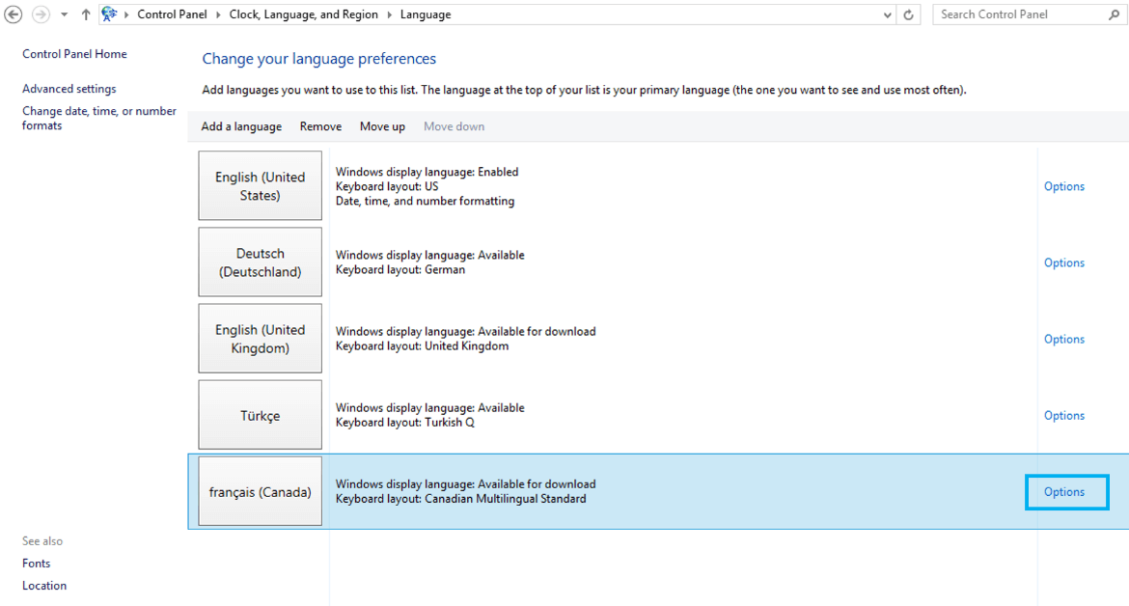This screenshot has width=1129, height=606.
Task: Open Advanced settings link
Action: [x=69, y=89]
